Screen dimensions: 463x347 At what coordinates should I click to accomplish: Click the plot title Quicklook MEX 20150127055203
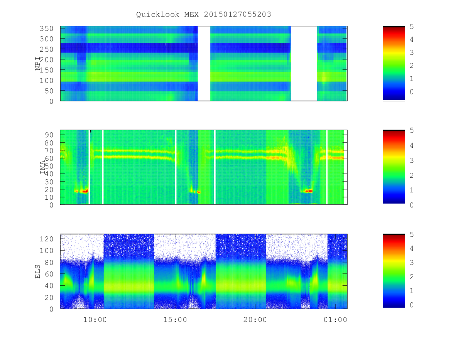[204, 15]
